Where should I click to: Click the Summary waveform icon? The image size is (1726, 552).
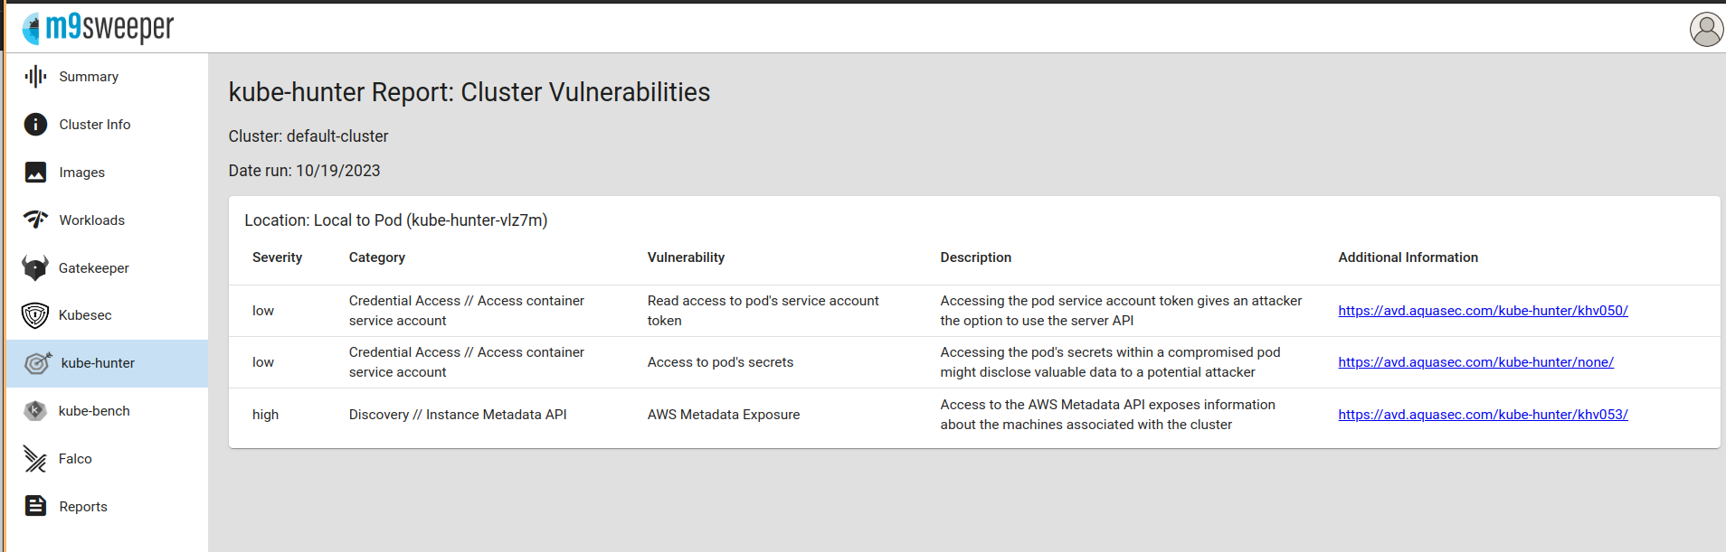[35, 77]
